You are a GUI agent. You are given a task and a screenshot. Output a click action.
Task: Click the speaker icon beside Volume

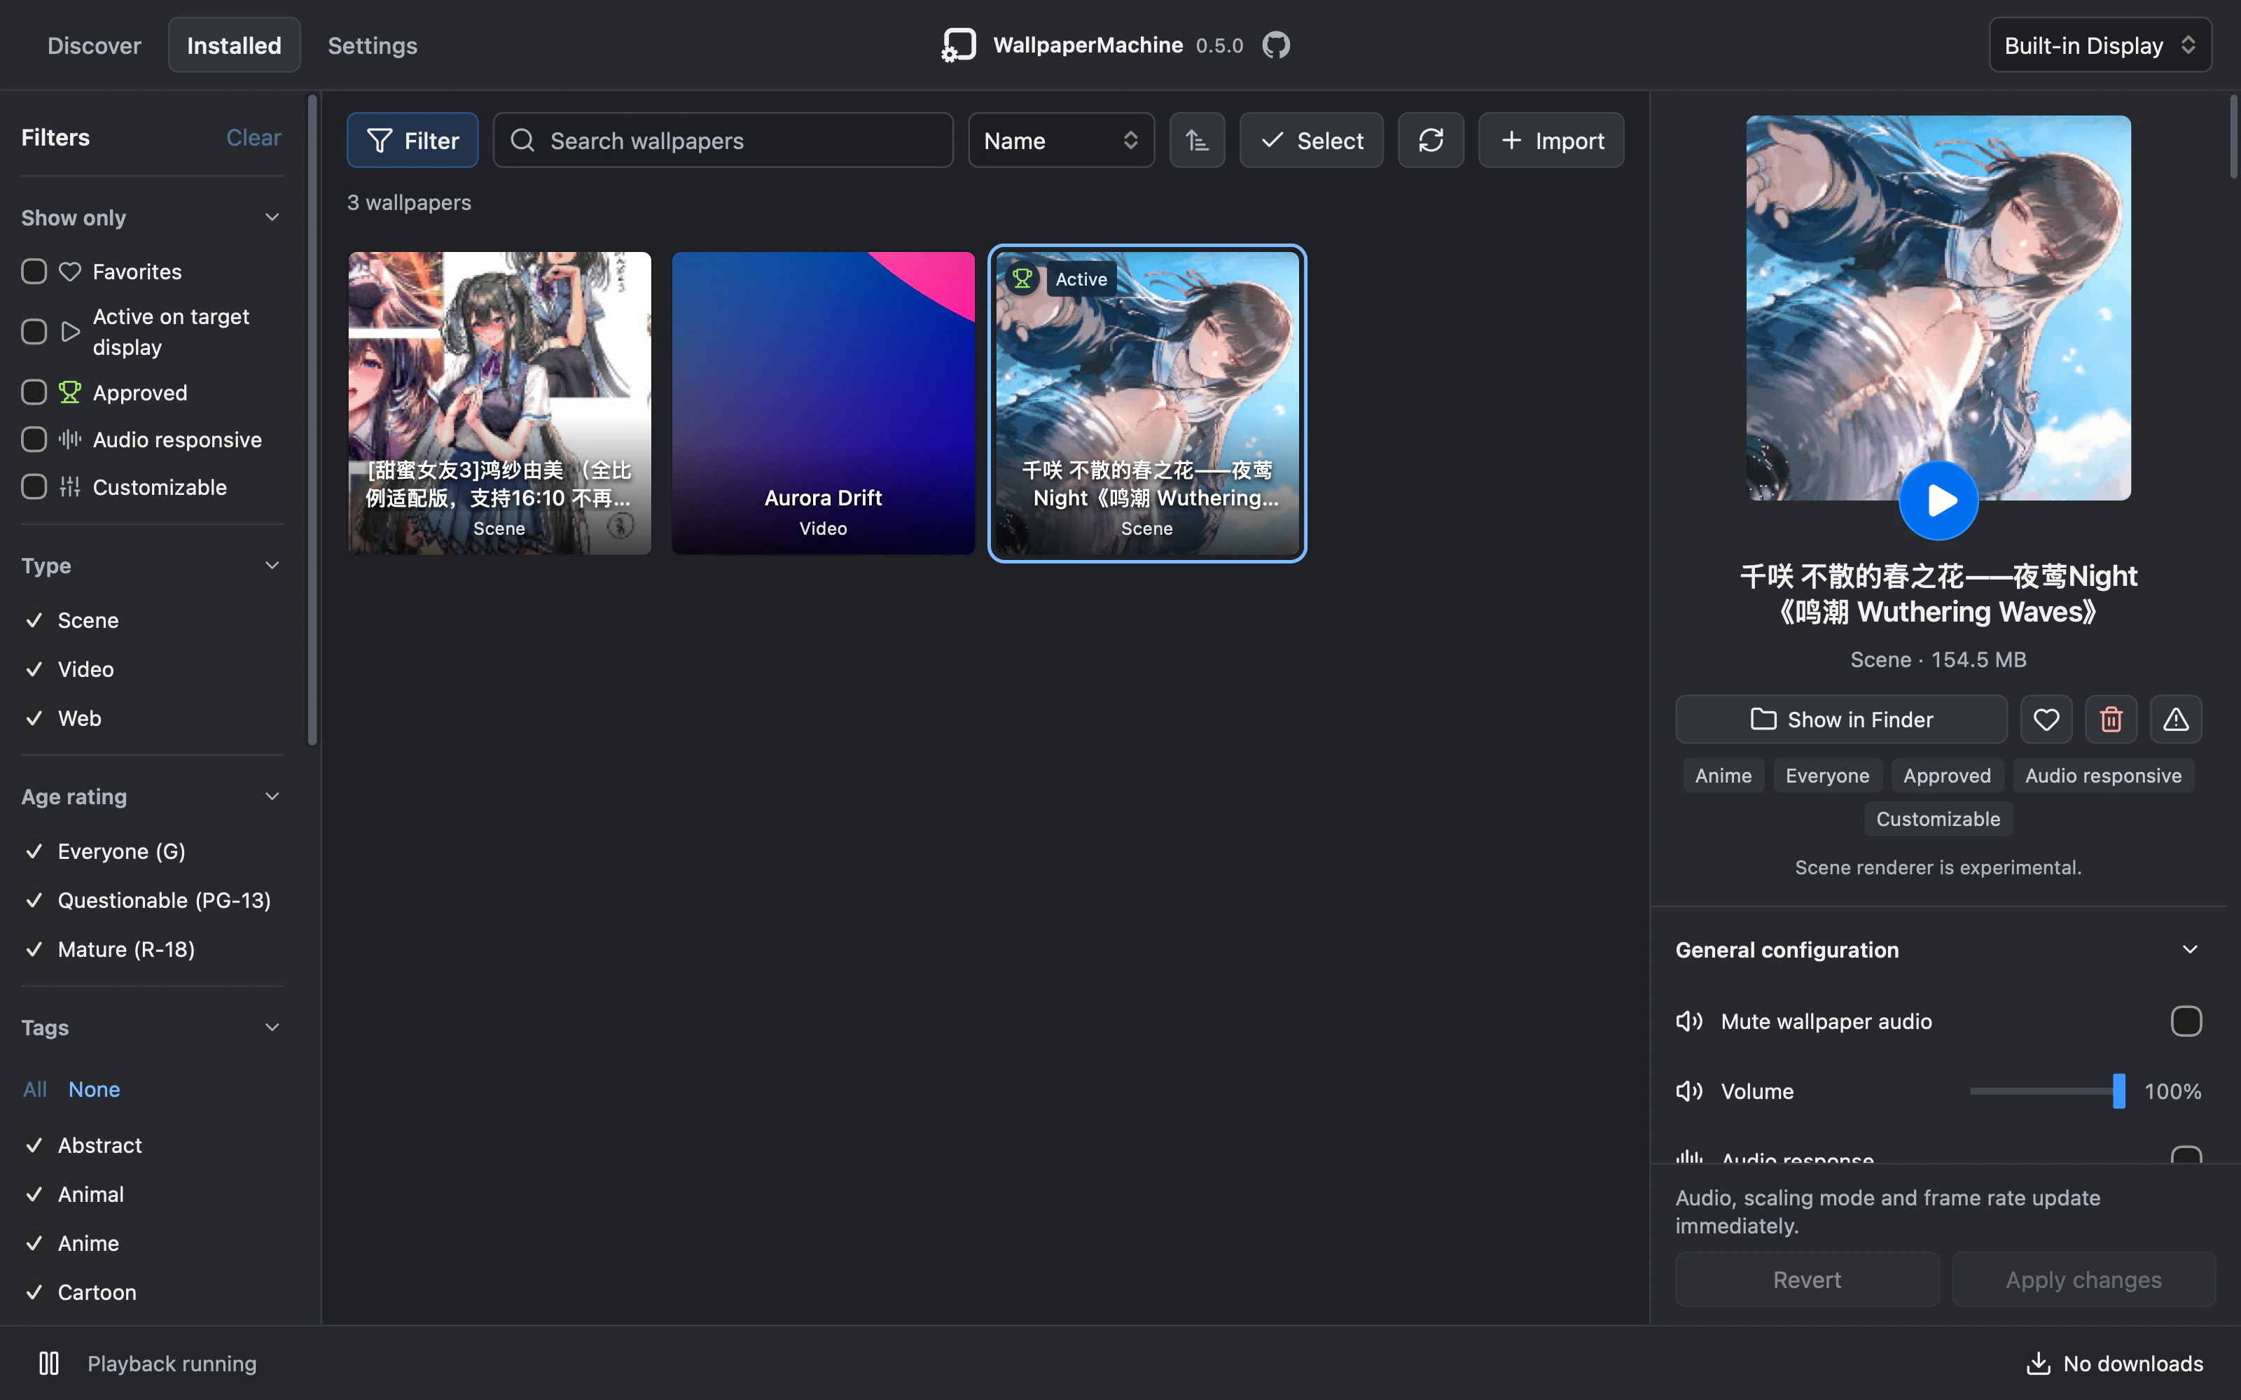[1689, 1091]
